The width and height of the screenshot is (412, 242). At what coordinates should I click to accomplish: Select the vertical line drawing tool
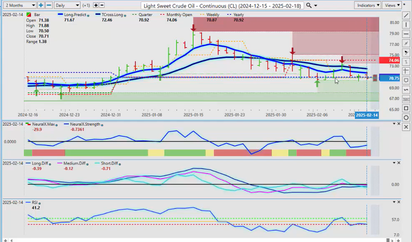pyautogui.click(x=406, y=24)
